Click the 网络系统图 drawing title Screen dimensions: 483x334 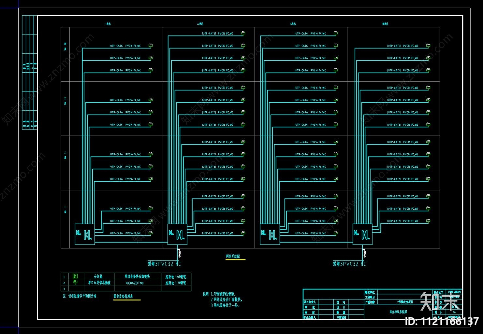point(233,257)
